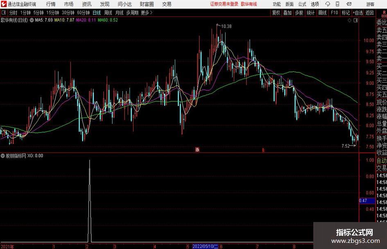Image resolution: width=387 pixels, height=249 pixels.
Task: Click the 复权 toolbar button
Action: [x=276, y=13]
